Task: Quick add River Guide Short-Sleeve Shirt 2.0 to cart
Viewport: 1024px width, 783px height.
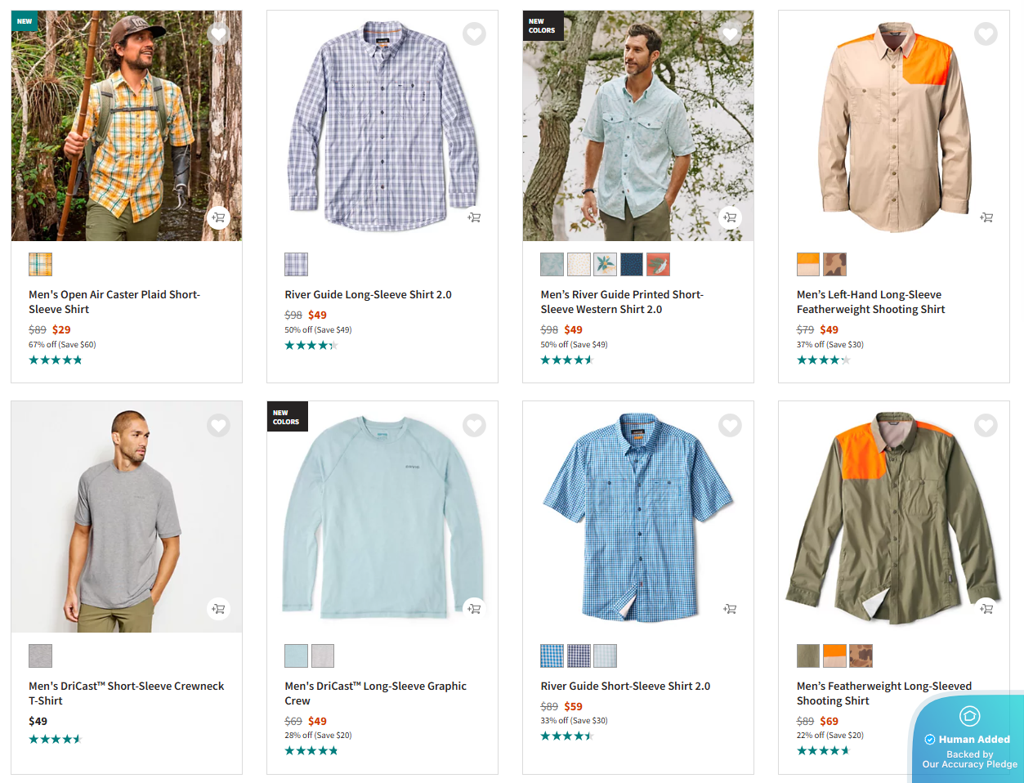Action: click(730, 609)
